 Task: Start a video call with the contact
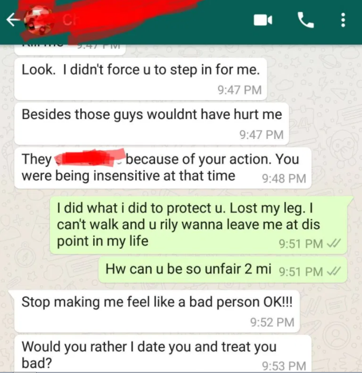coord(263,20)
